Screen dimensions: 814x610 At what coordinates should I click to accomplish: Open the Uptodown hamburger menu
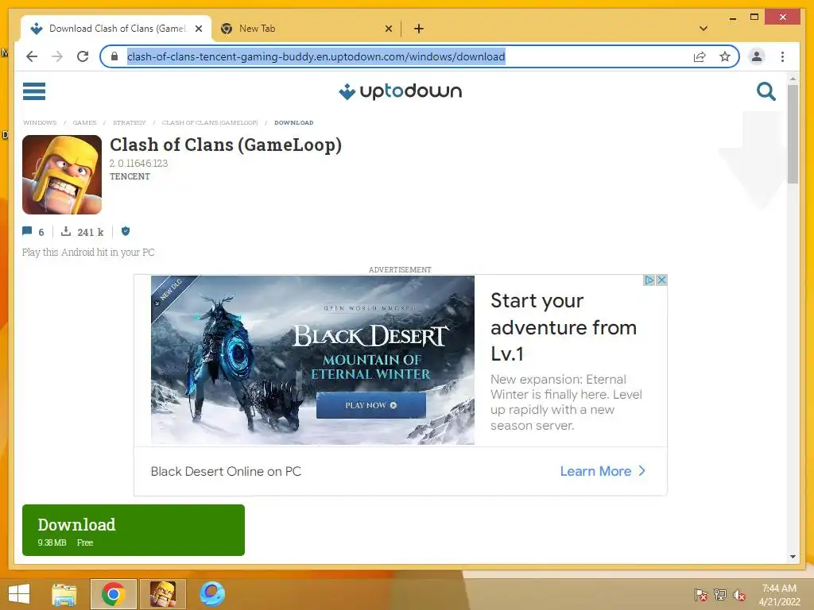tap(33, 91)
